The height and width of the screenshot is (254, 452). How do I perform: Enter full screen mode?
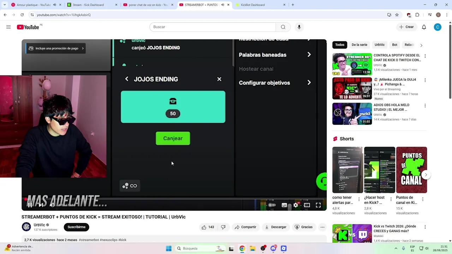click(x=318, y=205)
